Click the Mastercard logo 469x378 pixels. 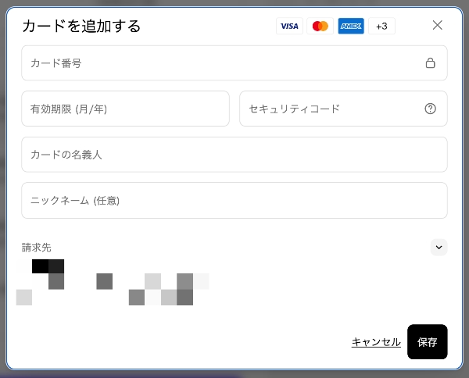coord(320,27)
